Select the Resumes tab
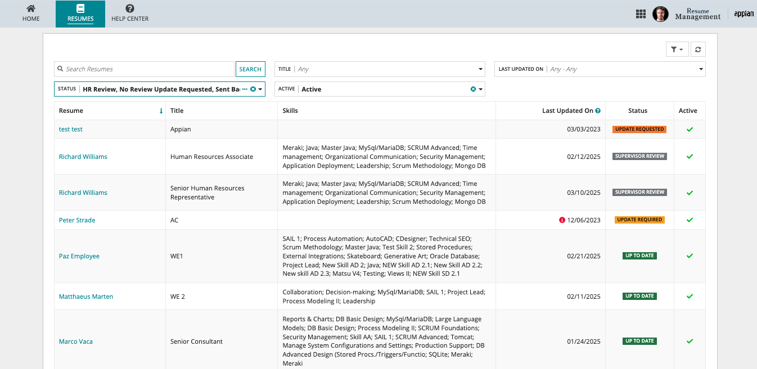This screenshot has height=369, width=757. click(x=80, y=14)
